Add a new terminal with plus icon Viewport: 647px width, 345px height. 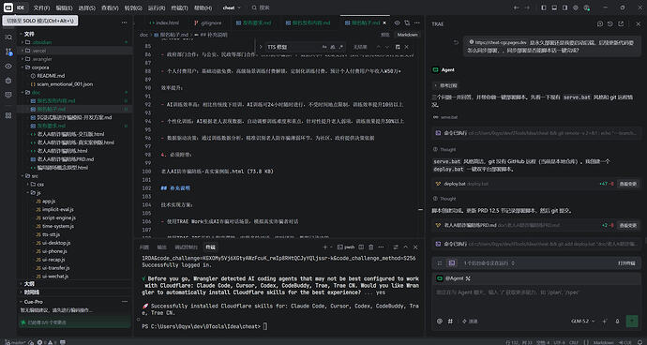point(324,247)
